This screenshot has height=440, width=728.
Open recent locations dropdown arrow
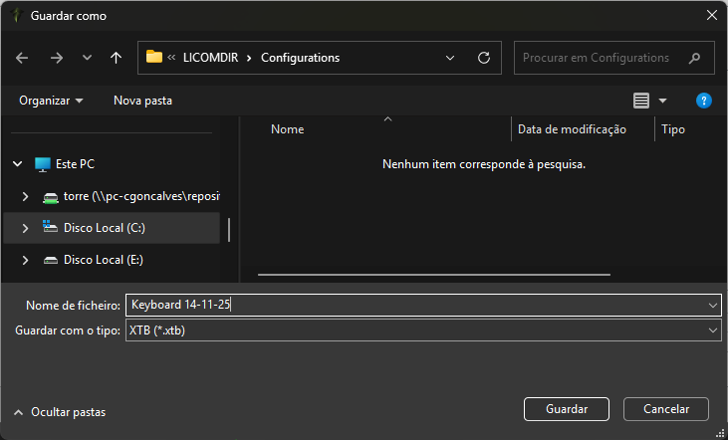coord(87,58)
